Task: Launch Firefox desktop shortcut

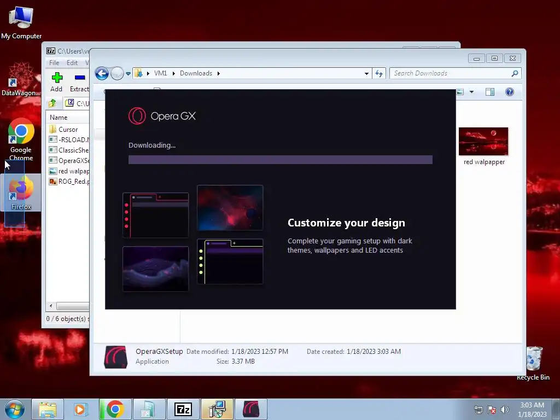Action: tap(21, 193)
